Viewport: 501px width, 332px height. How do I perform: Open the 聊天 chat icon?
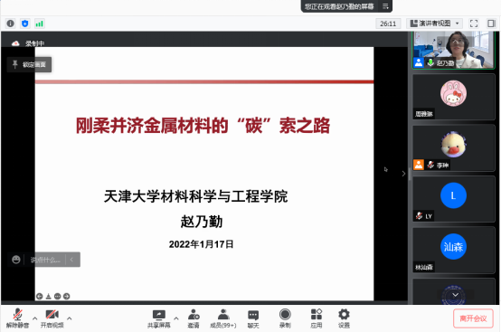click(253, 318)
